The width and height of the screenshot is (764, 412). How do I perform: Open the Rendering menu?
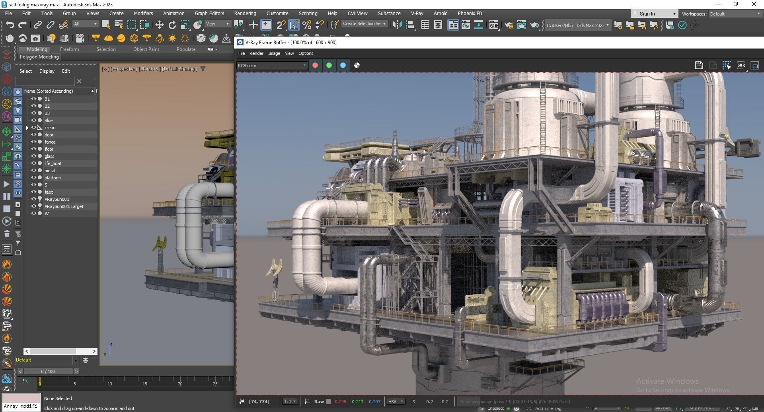(x=245, y=13)
